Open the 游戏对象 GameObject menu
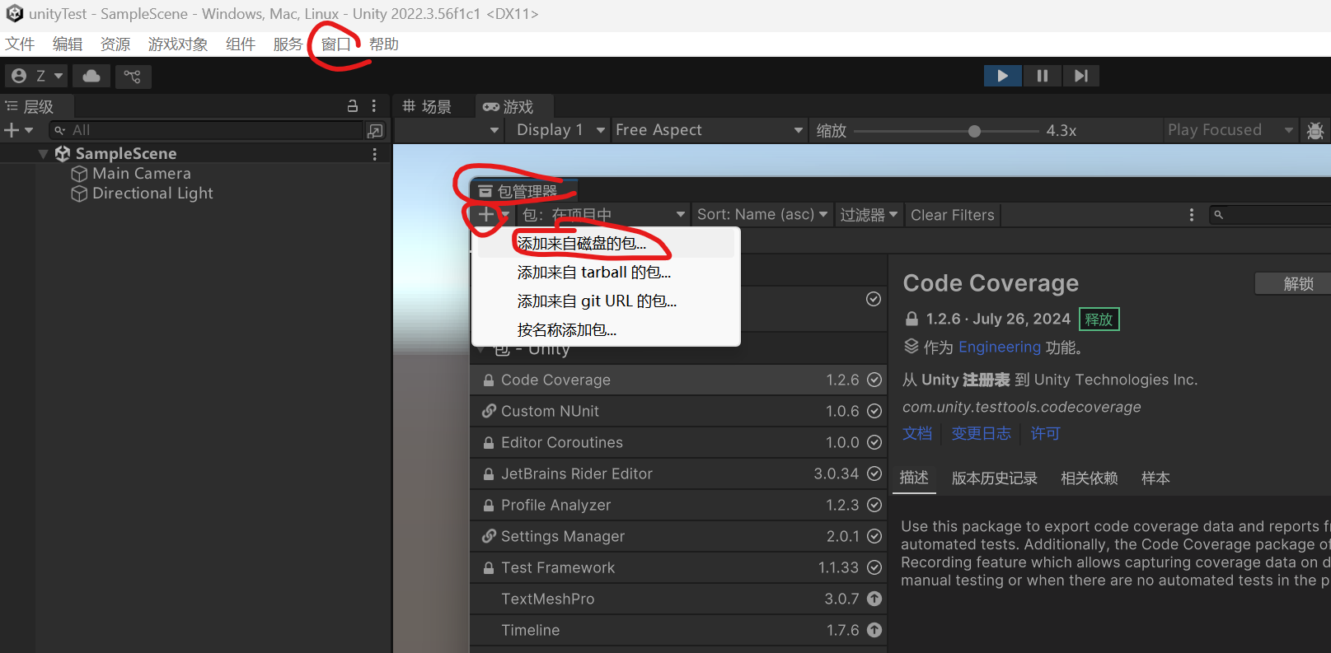The height and width of the screenshot is (653, 1331). [x=178, y=44]
